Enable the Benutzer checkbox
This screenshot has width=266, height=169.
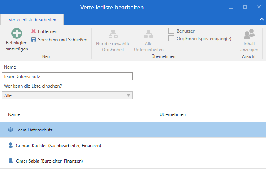tap(171, 31)
